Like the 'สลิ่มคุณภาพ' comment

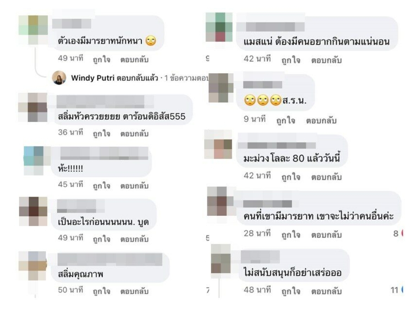coord(101,291)
